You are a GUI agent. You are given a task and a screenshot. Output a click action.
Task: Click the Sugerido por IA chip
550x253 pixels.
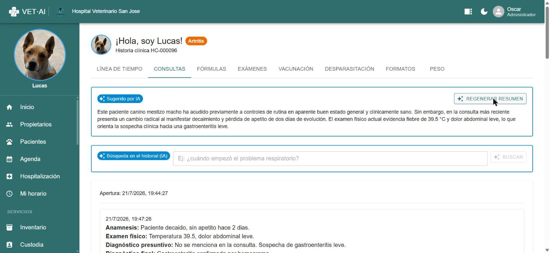pos(120,99)
